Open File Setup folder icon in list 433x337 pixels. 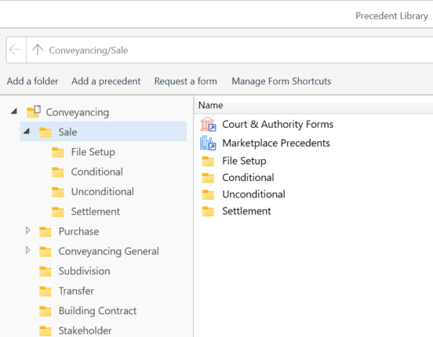tap(208, 161)
